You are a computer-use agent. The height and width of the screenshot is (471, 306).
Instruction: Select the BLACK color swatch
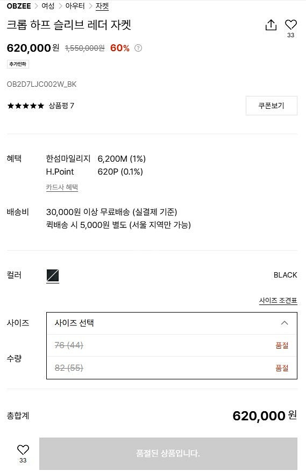[x=53, y=276]
